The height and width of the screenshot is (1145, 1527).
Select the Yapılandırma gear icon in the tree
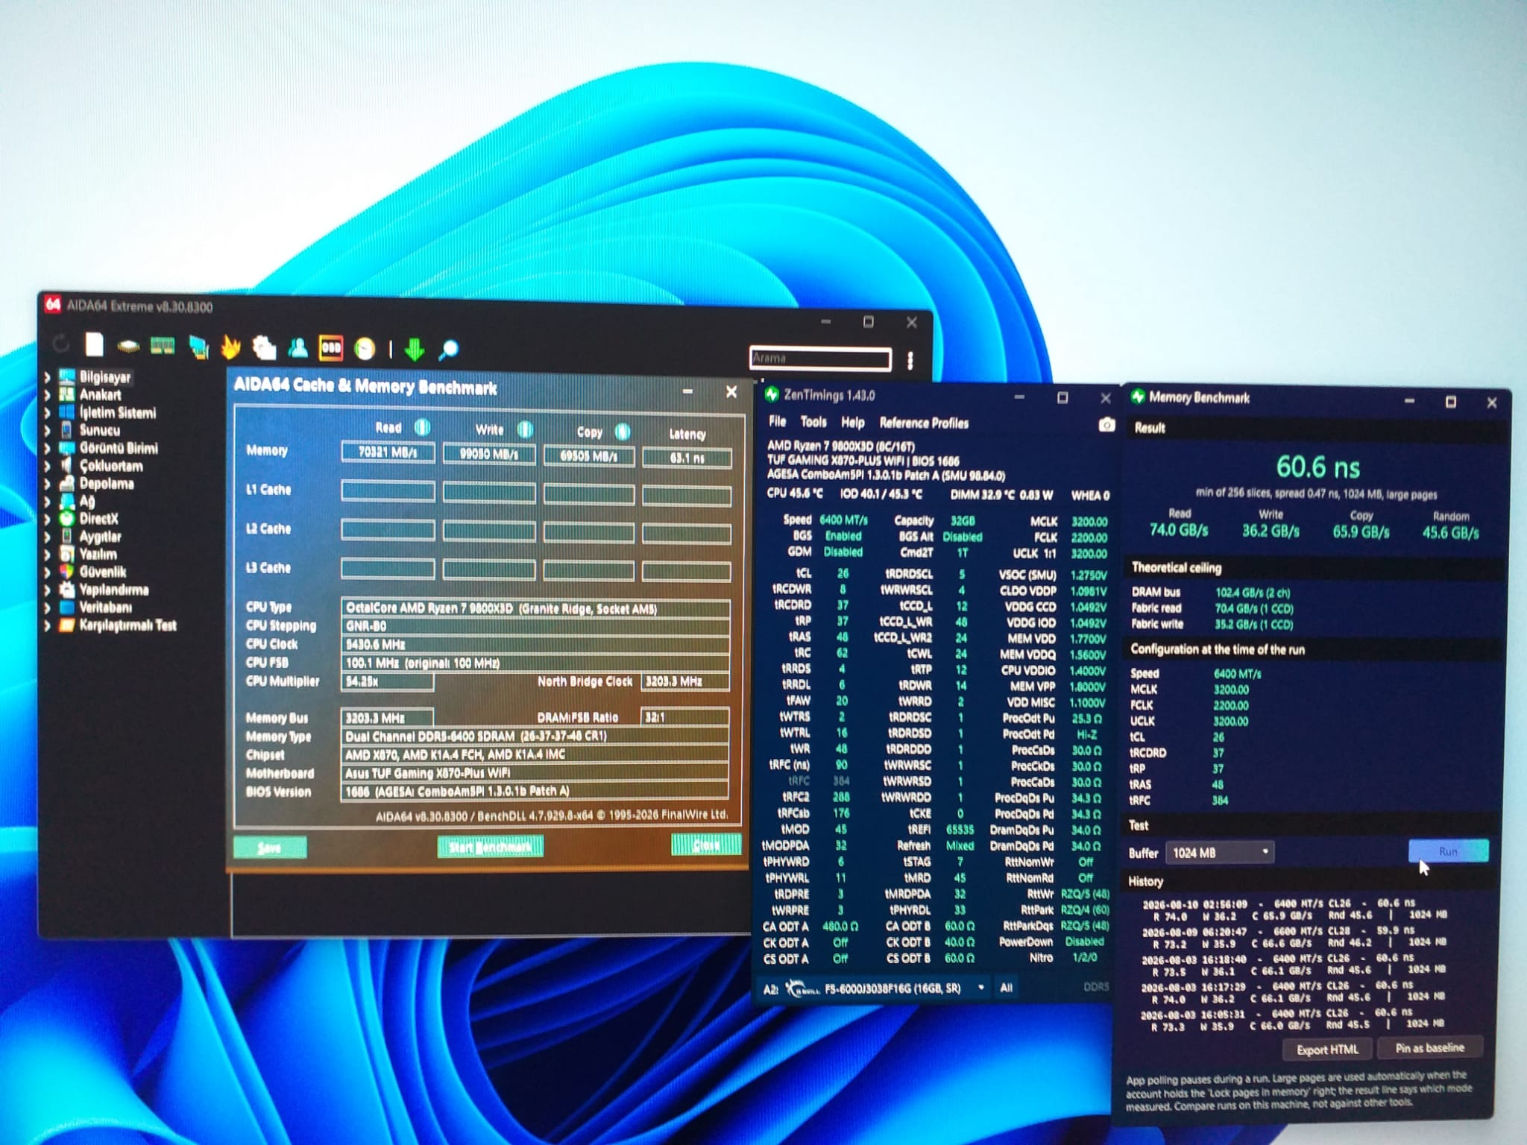point(67,590)
